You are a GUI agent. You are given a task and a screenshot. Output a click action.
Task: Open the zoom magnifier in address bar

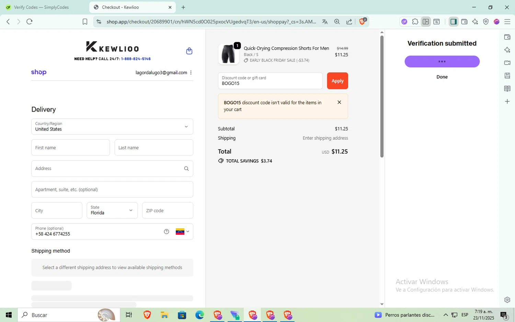point(337,22)
